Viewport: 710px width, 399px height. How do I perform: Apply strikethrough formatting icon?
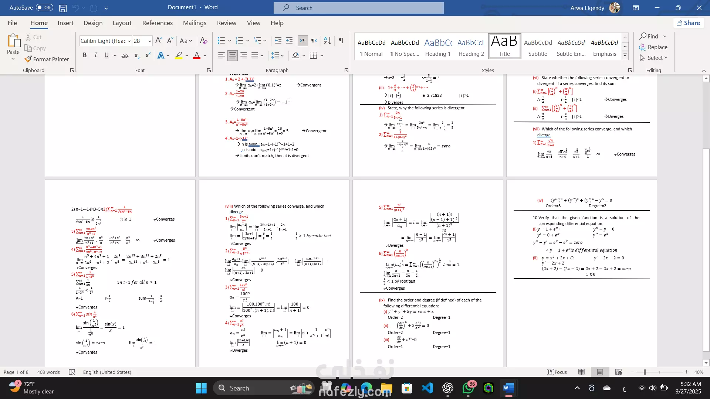click(125, 55)
